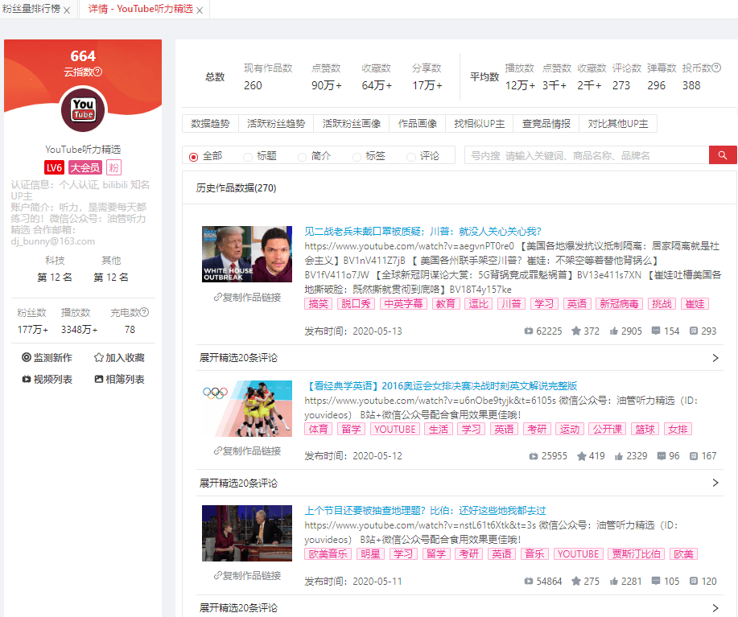The height and width of the screenshot is (617, 738).
Task: Open the 活跃粉丝画像 tab
Action: (352, 124)
